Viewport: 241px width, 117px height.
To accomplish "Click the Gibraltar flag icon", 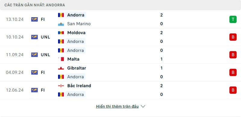I will click(x=61, y=68).
